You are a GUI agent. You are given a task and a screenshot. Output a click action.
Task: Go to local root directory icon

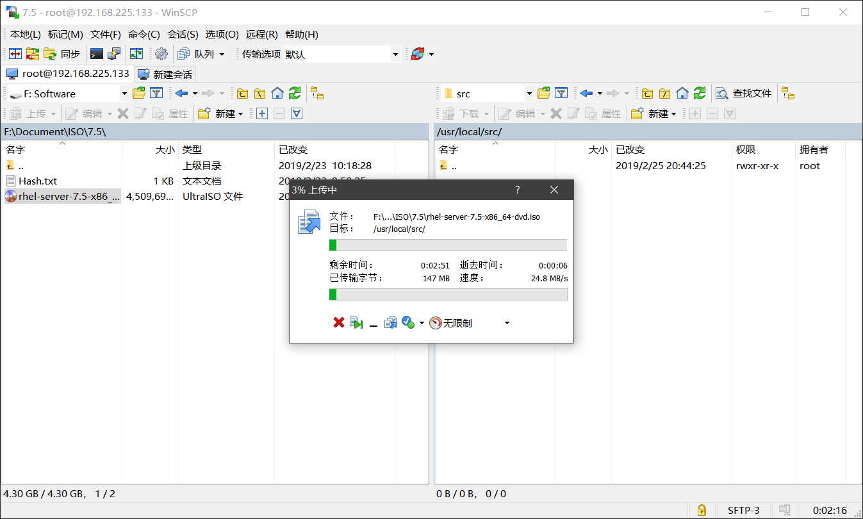(259, 94)
